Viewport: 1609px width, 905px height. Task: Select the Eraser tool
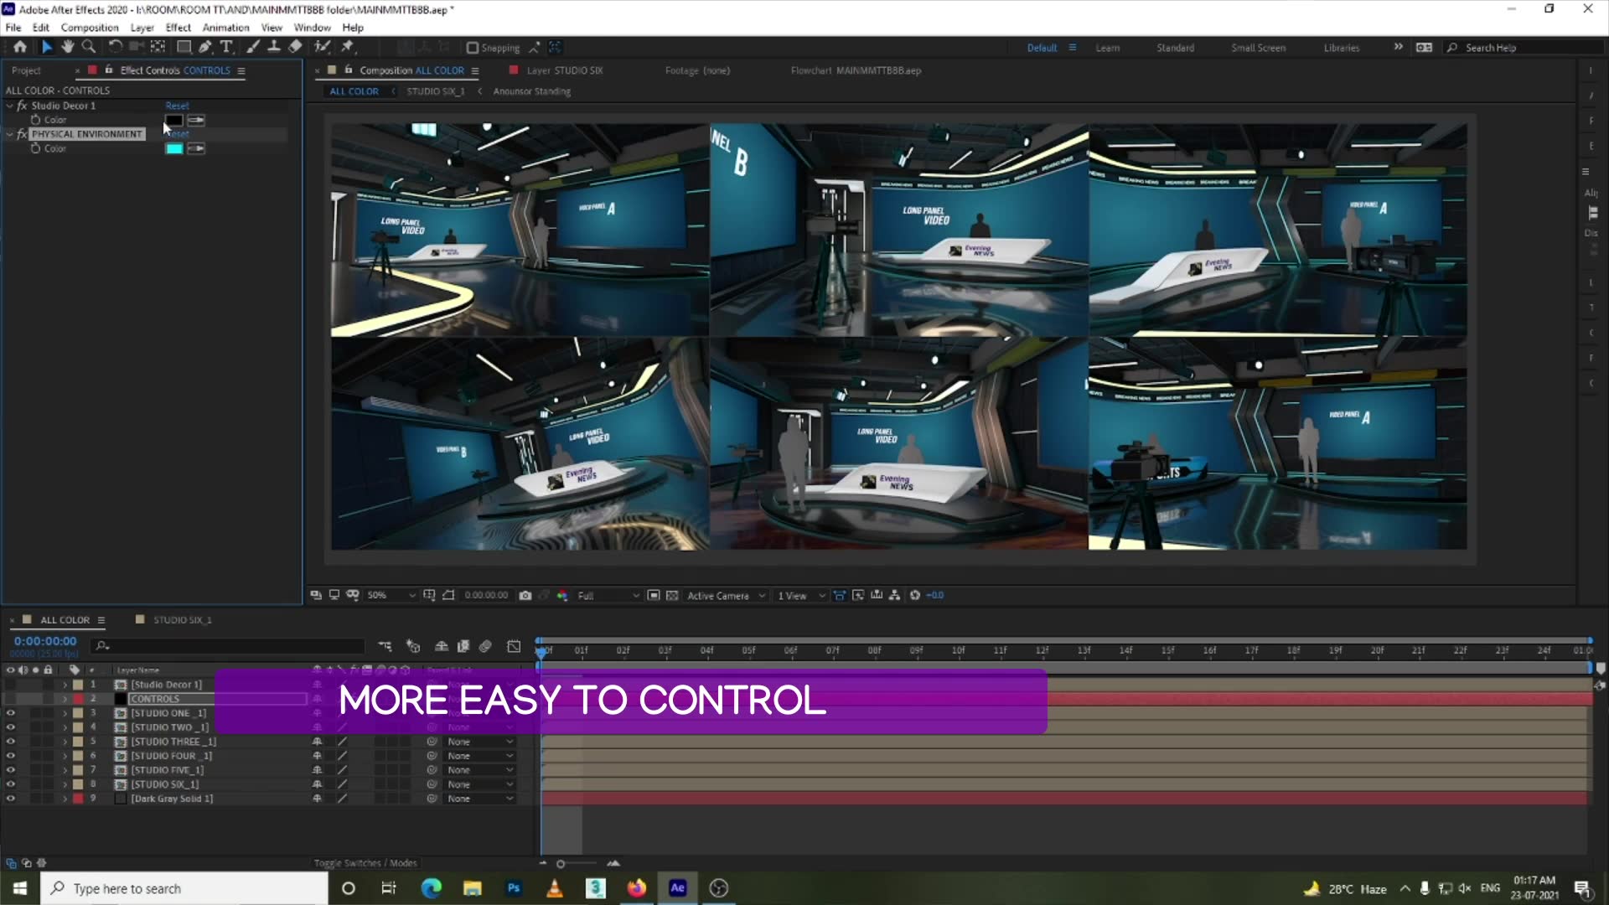[x=295, y=47]
